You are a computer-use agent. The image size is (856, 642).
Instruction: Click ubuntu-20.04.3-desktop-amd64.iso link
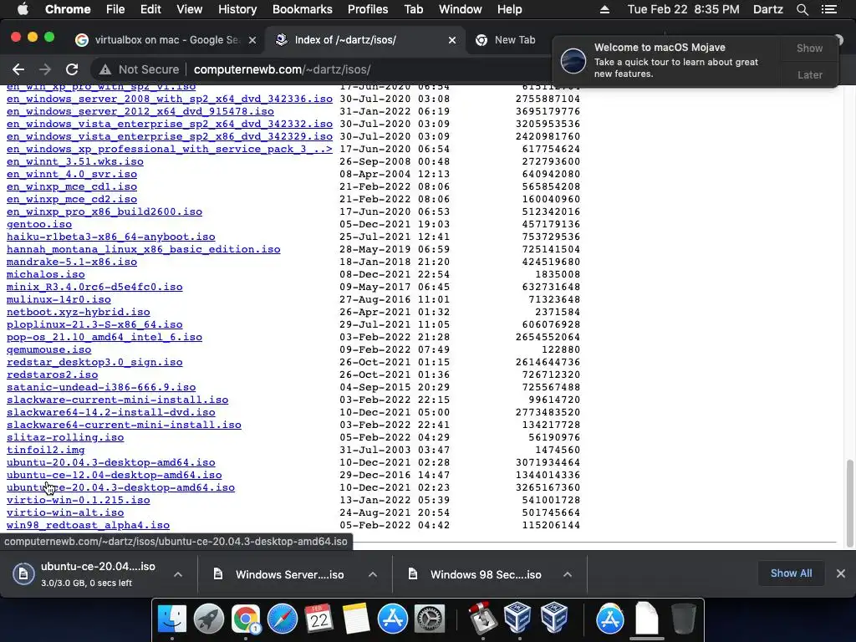(111, 463)
